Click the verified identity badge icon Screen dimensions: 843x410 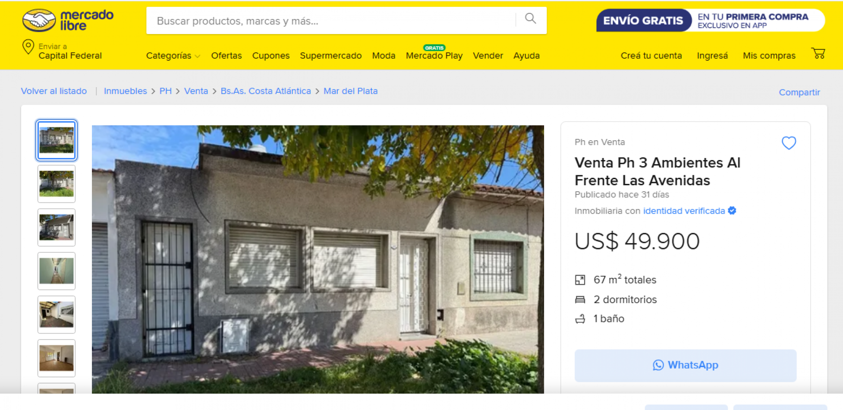[732, 211]
